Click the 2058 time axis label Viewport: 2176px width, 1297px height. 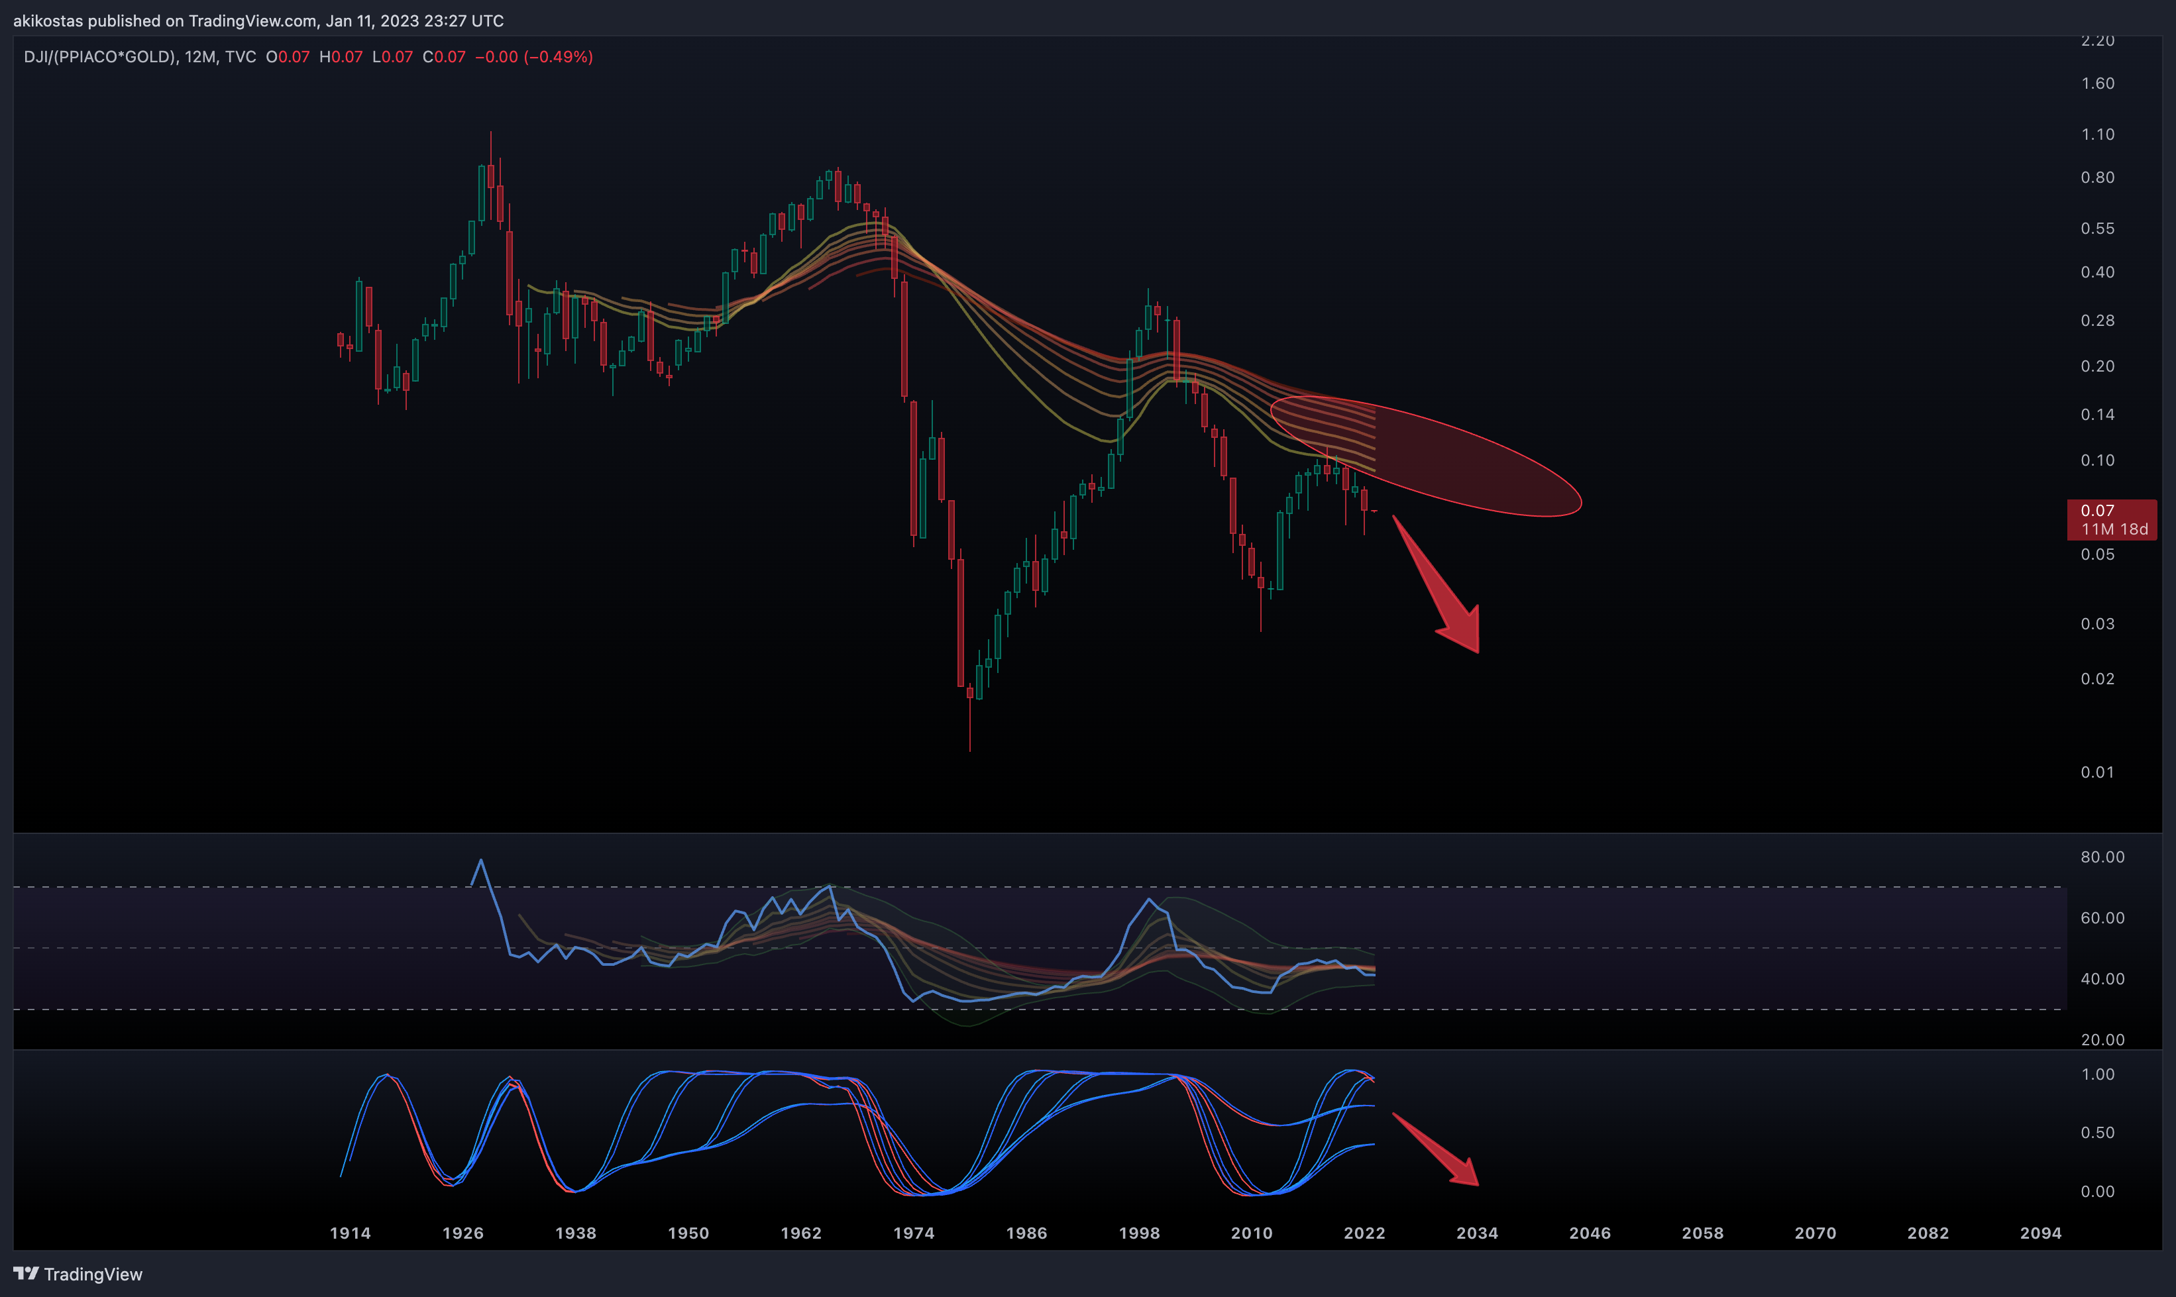(1702, 1233)
